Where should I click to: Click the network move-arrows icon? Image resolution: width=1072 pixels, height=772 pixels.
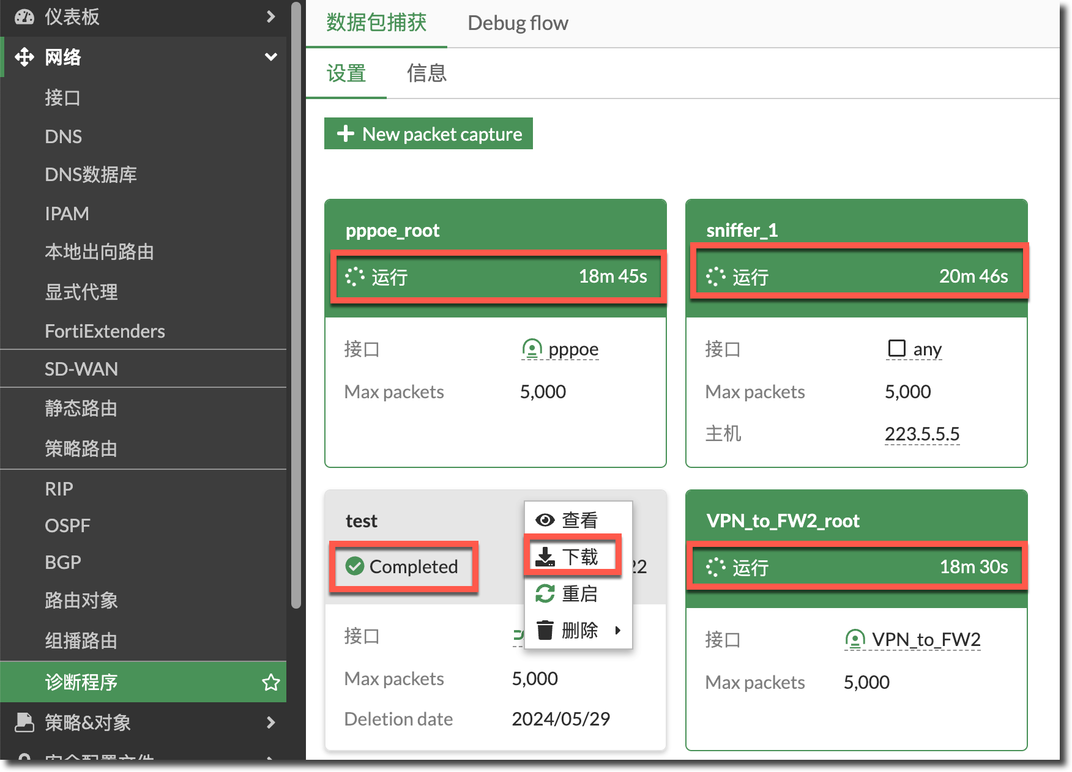tap(24, 57)
